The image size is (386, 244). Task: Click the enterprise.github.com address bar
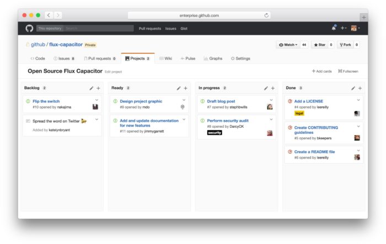pyautogui.click(x=199, y=15)
